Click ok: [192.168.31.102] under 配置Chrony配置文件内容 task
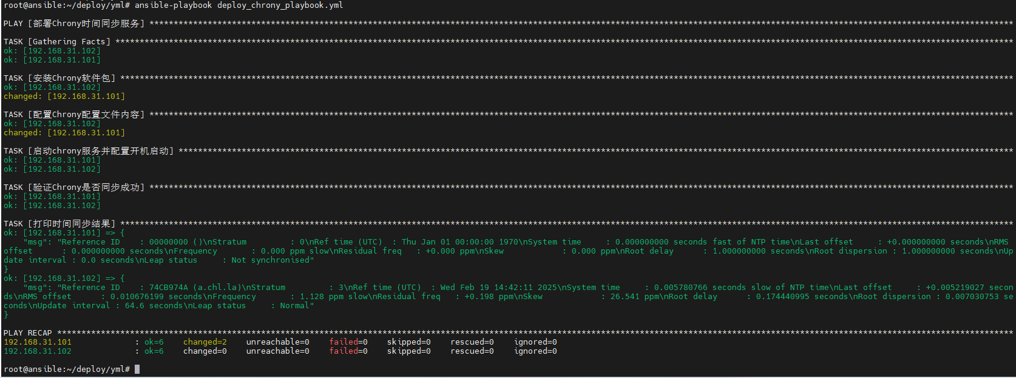This screenshot has width=1016, height=378. click(x=52, y=124)
